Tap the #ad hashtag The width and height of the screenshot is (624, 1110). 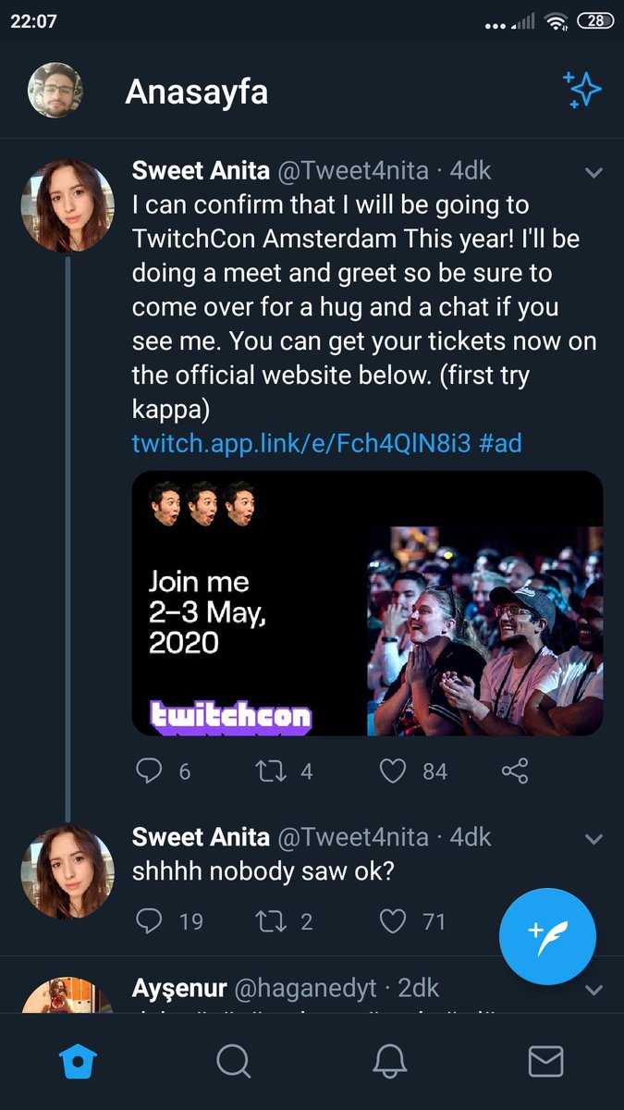click(x=501, y=443)
